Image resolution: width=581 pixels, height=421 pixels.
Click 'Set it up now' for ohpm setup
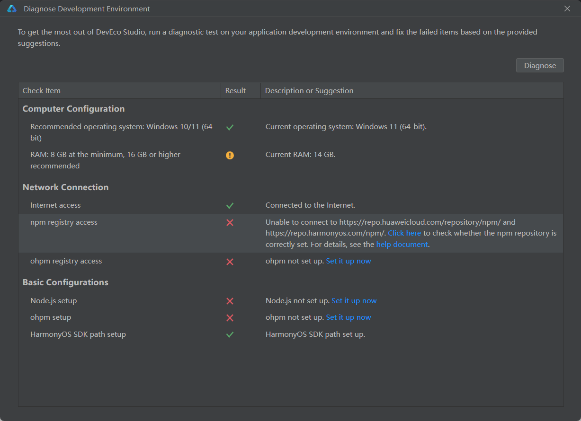[349, 317]
